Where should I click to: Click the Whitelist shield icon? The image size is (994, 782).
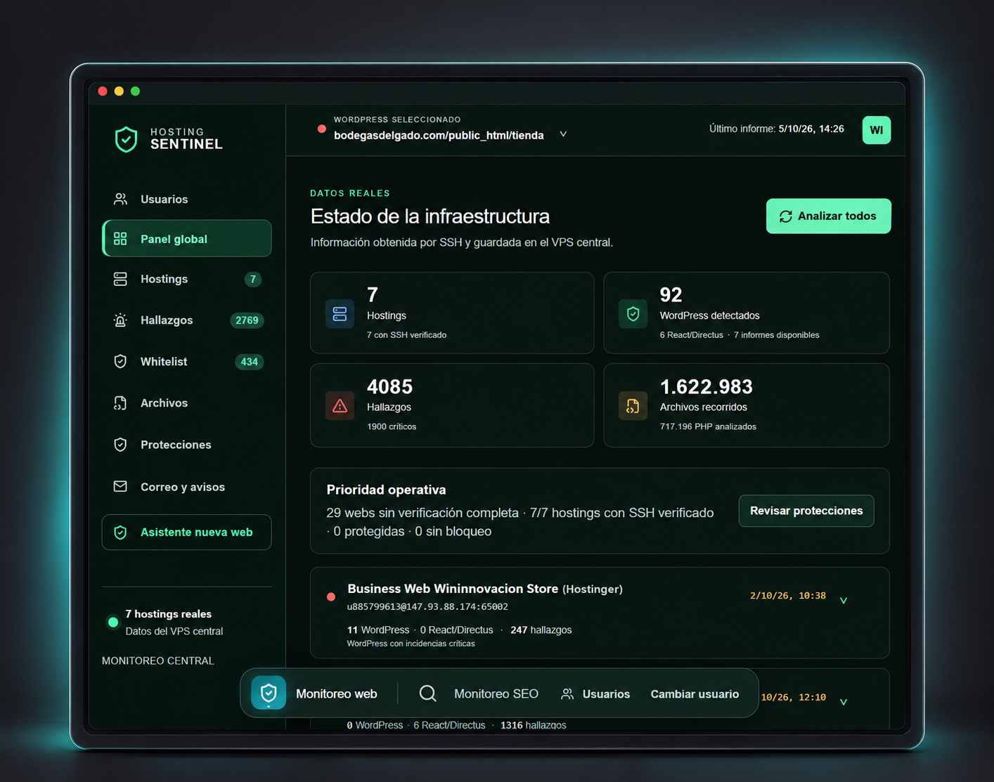point(120,361)
